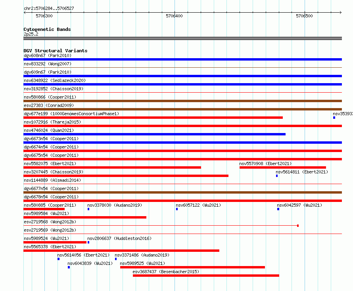Click esv2719568 (Wong2012b) label
This screenshot has height=291, width=353.
[x=50, y=222]
